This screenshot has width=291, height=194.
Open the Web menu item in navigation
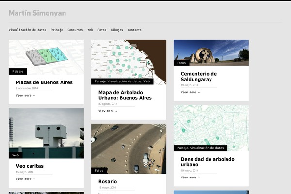(90, 30)
